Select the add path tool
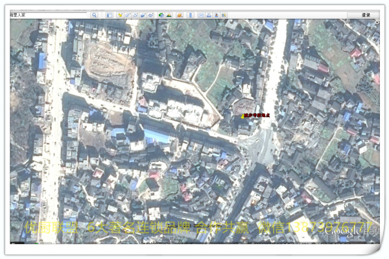The width and height of the screenshot is (389, 259). point(136,15)
